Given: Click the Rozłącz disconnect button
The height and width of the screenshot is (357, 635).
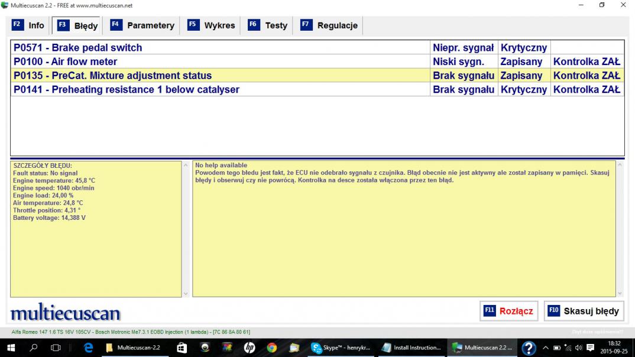Looking at the screenshot, I should point(508,311).
